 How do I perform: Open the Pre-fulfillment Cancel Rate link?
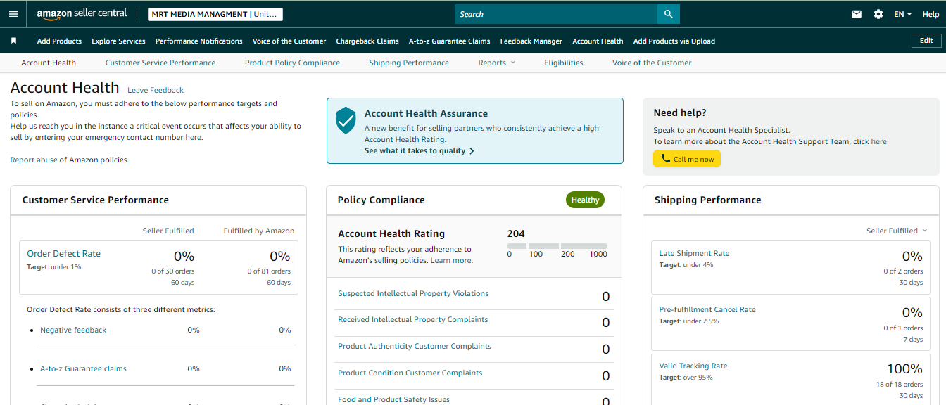pos(707,309)
